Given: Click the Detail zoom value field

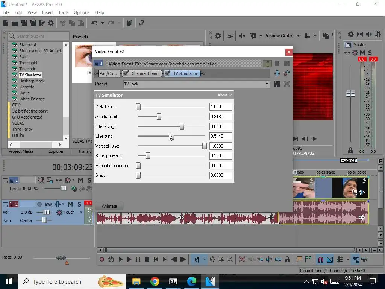Looking at the screenshot, I should coord(220,107).
